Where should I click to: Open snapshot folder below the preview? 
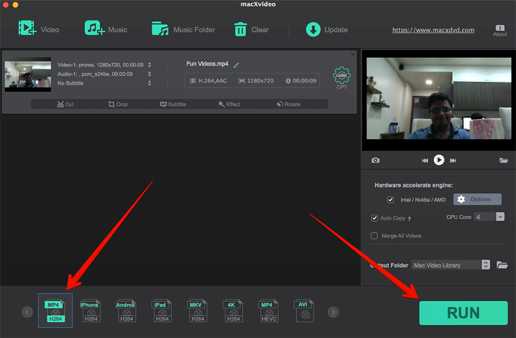coord(503,160)
